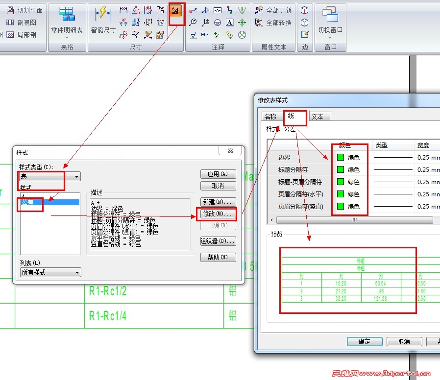Viewport: 440px width, 380px height.
Task: Select the distance-between dimension icon
Action: click(123, 10)
